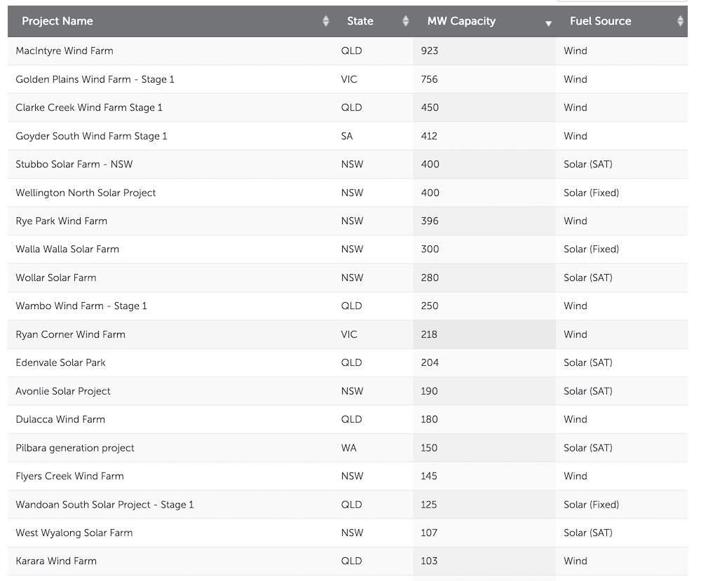Click the State header label

tap(360, 21)
